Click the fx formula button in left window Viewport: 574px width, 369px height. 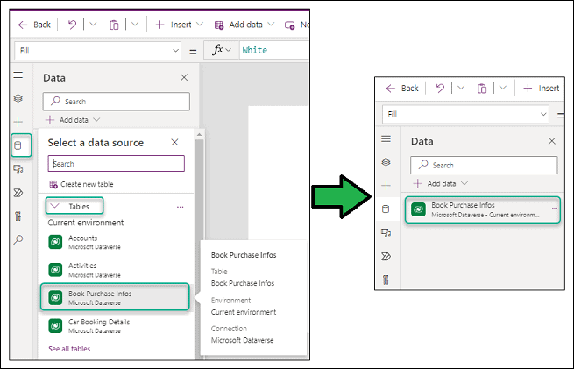coord(222,50)
